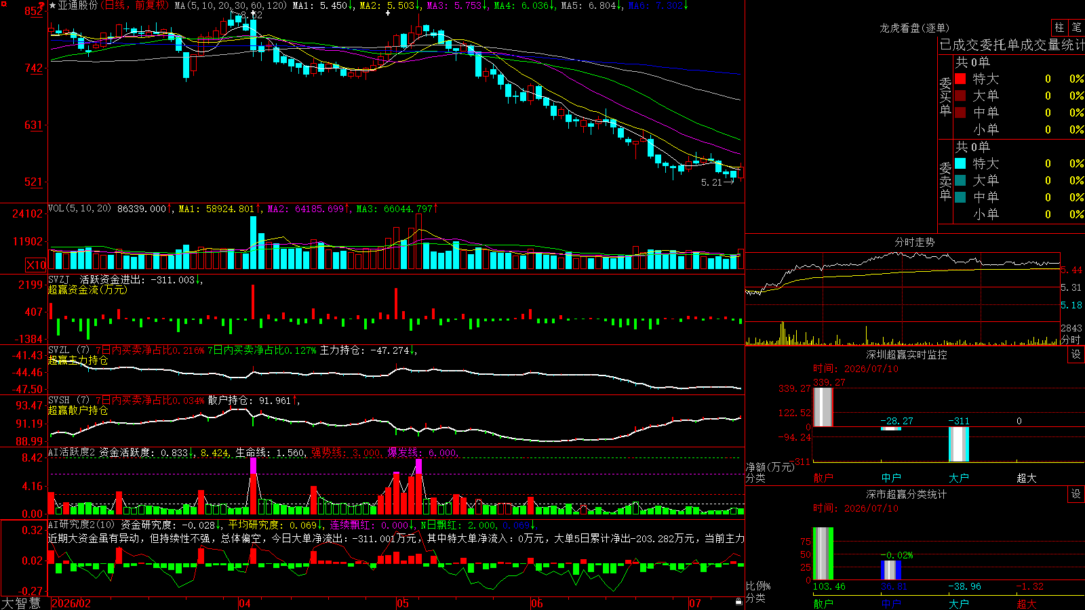Screen dimensions: 1085x610
Task: Click the 超赢主力持仓 label
Action: [78, 360]
